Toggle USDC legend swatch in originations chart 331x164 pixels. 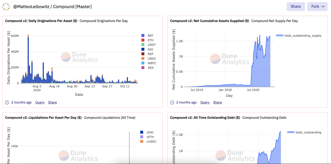tap(143, 59)
